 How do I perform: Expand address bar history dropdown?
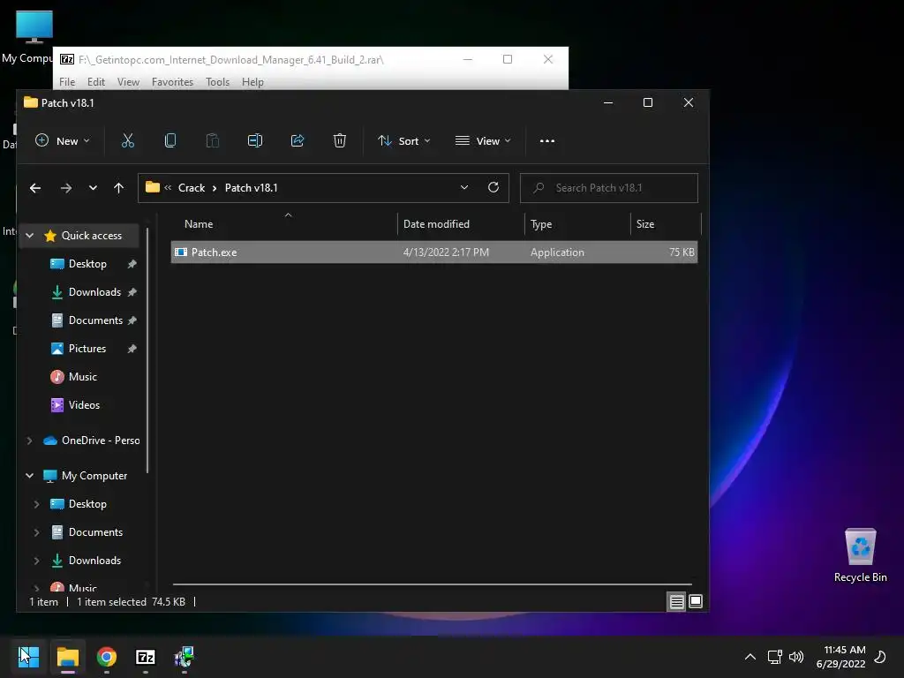pyautogui.click(x=464, y=187)
